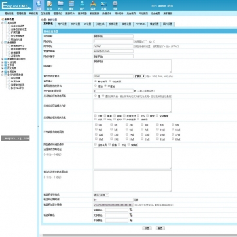This screenshot has height=237, width=237.
Task: Switch to the 基本属性 tab
Action: pos(48,24)
